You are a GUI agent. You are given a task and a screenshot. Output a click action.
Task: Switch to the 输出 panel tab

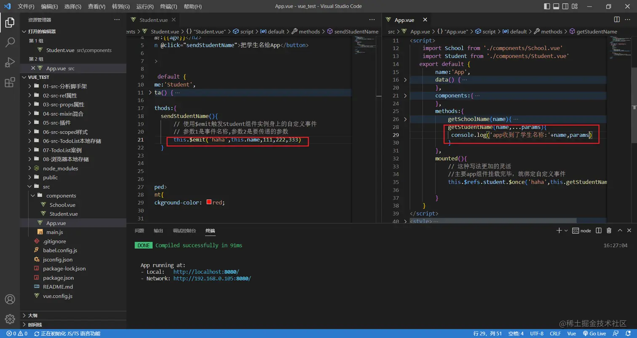tap(158, 231)
